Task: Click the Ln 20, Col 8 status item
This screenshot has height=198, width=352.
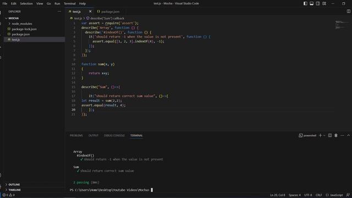Action: pyautogui.click(x=277, y=195)
